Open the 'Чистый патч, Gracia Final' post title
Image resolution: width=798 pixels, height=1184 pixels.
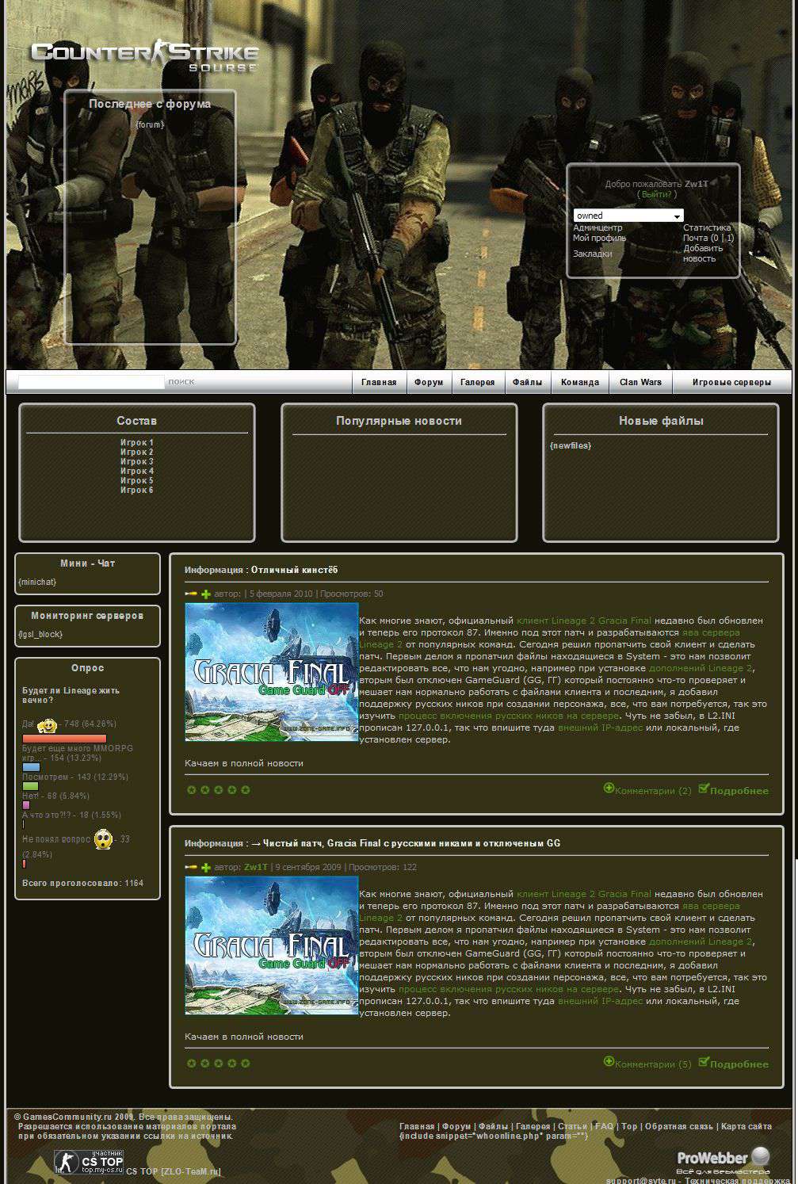(405, 843)
